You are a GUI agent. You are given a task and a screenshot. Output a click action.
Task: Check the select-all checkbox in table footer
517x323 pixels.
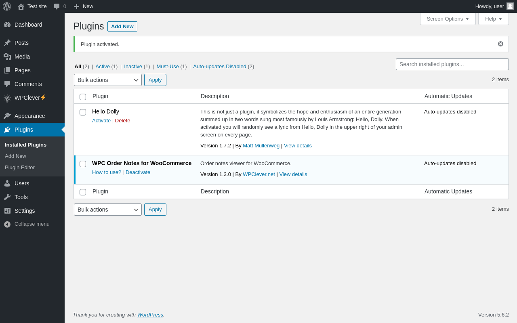click(83, 192)
